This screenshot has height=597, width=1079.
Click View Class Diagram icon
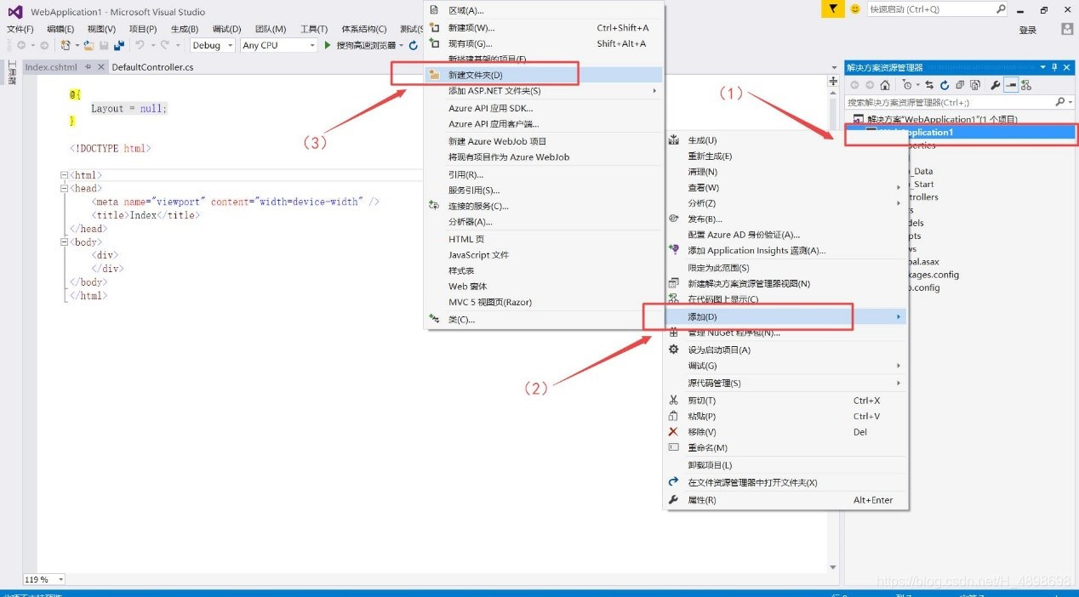pos(1026,85)
